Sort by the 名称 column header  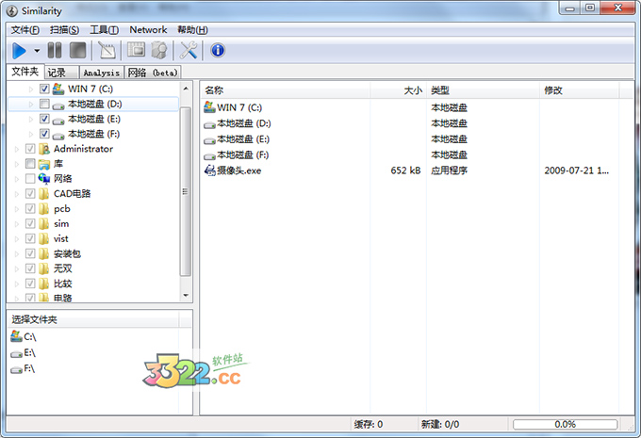[x=285, y=90]
